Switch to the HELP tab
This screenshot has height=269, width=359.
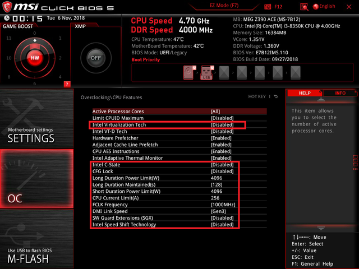(x=305, y=93)
